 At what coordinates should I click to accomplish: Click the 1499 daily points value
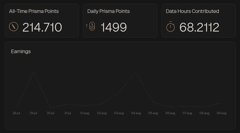(x=114, y=28)
